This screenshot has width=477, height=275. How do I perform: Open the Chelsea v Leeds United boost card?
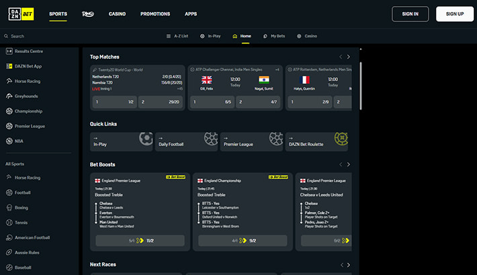click(323, 212)
